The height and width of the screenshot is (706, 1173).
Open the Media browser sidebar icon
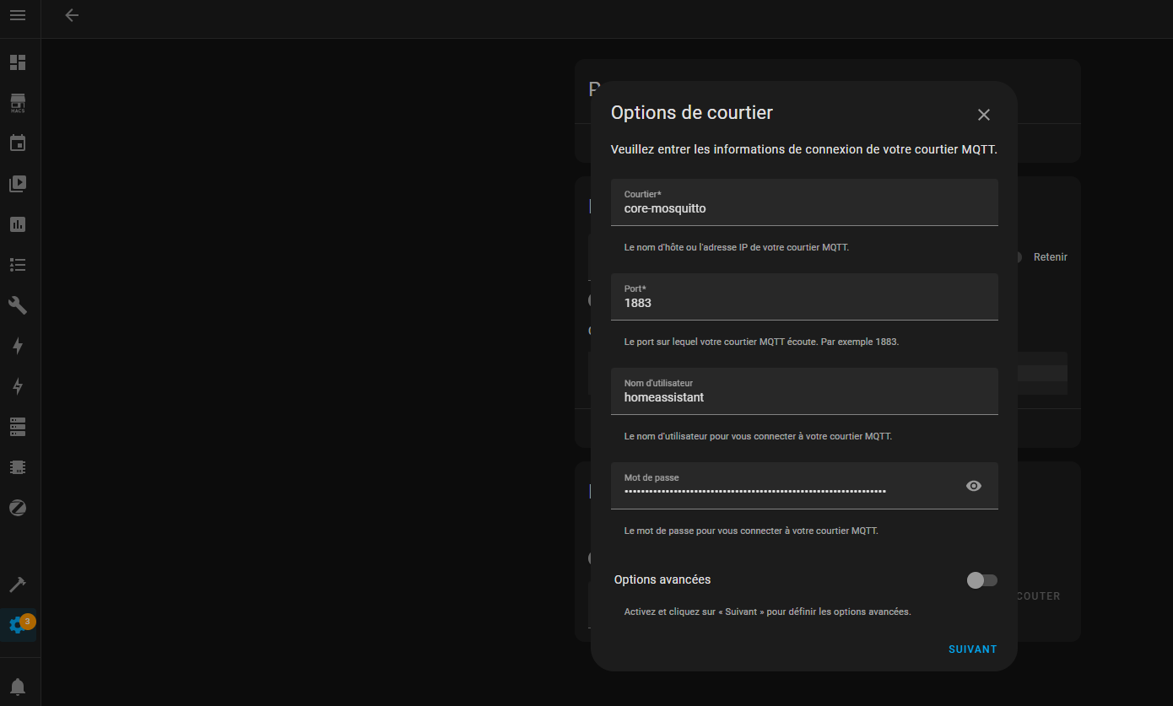(x=18, y=184)
